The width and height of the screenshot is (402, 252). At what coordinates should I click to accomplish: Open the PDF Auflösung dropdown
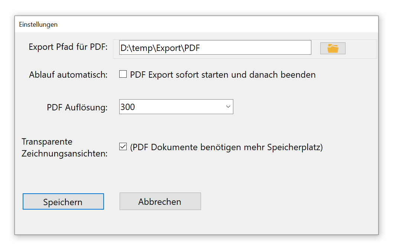click(176, 107)
